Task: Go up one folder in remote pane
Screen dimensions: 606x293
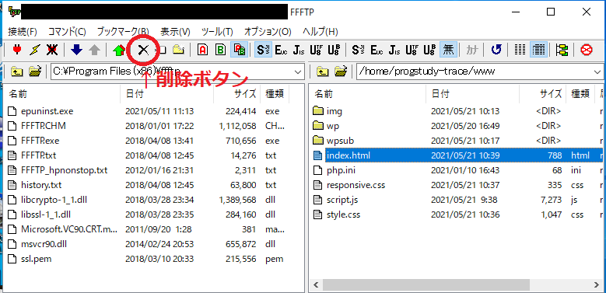Action: pos(322,71)
